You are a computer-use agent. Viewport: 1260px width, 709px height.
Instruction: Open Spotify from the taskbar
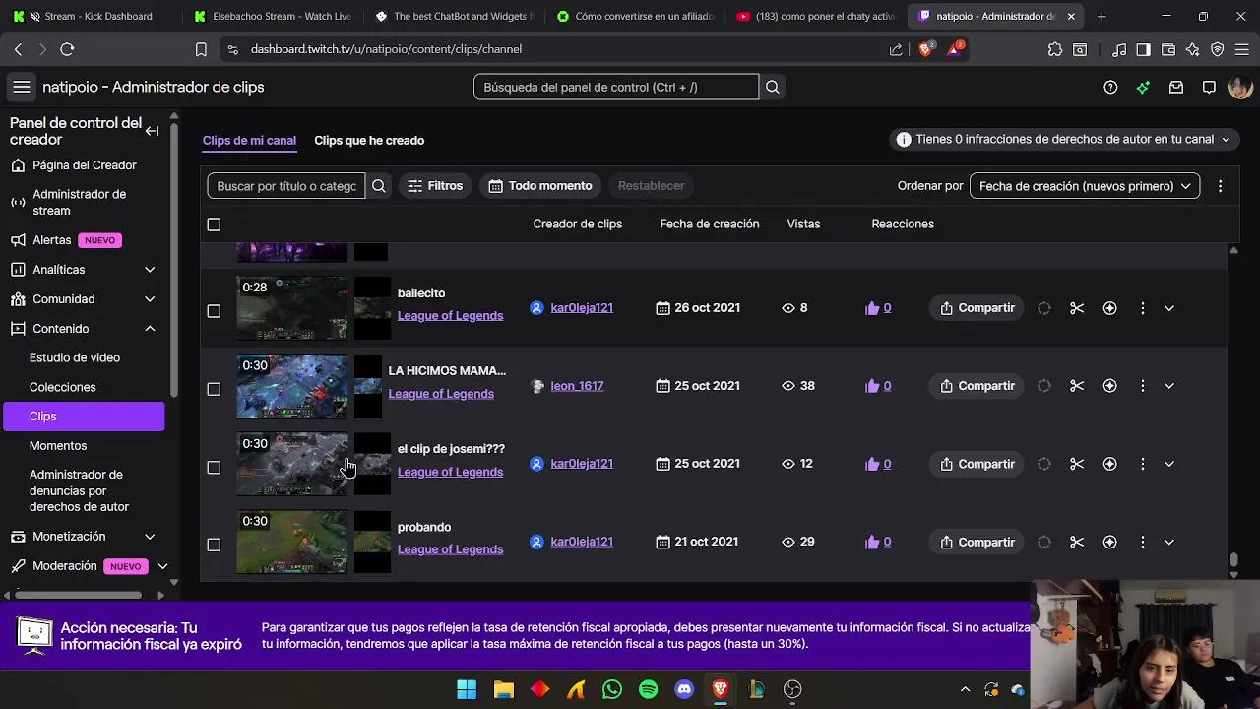(648, 689)
